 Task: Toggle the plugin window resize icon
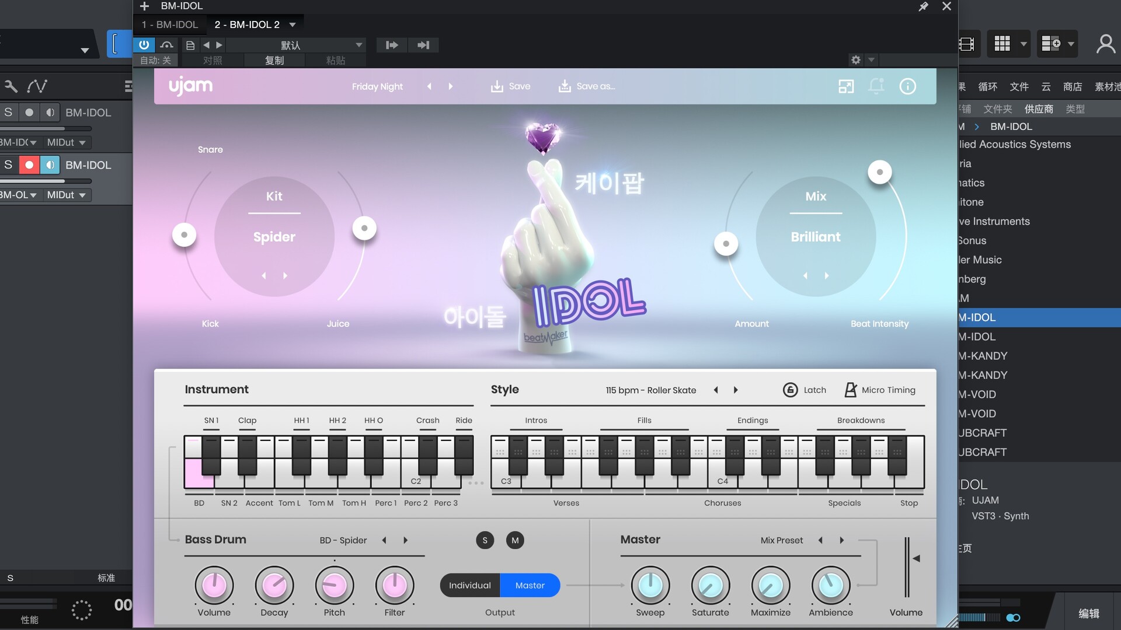click(846, 86)
